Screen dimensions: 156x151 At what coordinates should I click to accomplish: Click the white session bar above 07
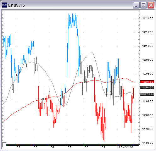coord(75,145)
